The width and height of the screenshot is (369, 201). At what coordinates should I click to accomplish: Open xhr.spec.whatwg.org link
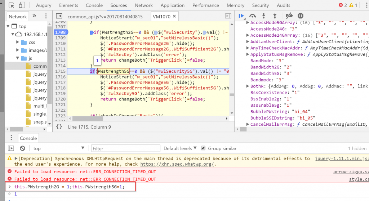point(177,164)
